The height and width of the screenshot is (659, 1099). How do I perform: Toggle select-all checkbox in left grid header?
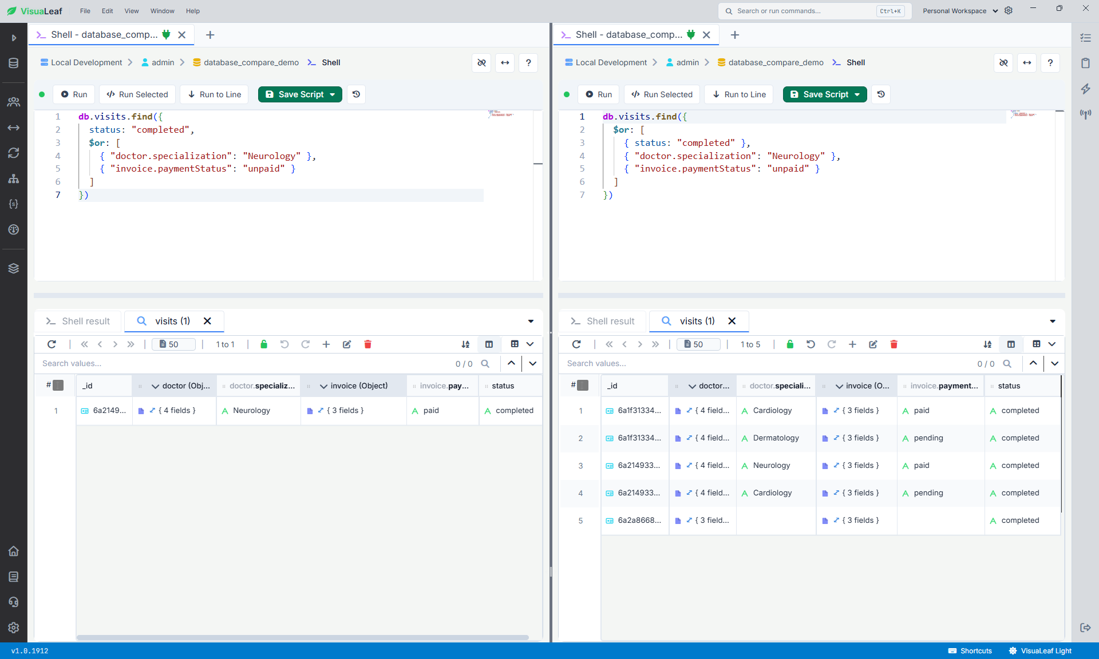(58, 386)
